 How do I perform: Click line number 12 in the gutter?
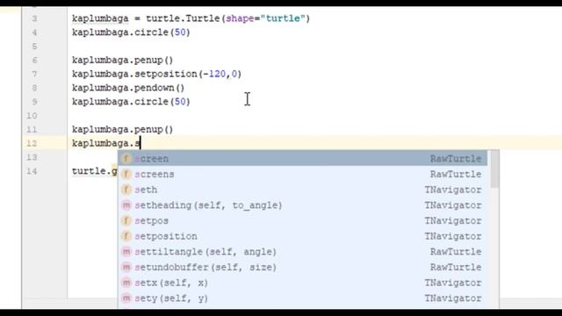pyautogui.click(x=32, y=143)
